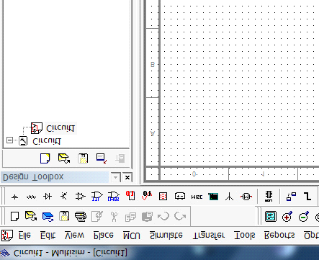Open the Tools menu

(244, 236)
